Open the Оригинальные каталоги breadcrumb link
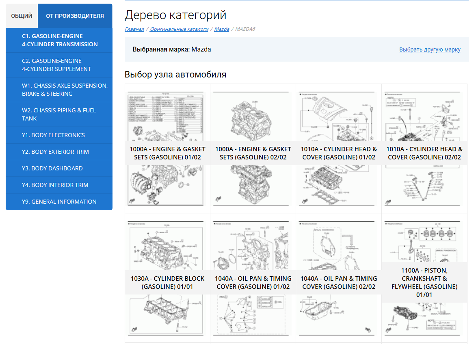This screenshot has width=476, height=344. coord(179,29)
